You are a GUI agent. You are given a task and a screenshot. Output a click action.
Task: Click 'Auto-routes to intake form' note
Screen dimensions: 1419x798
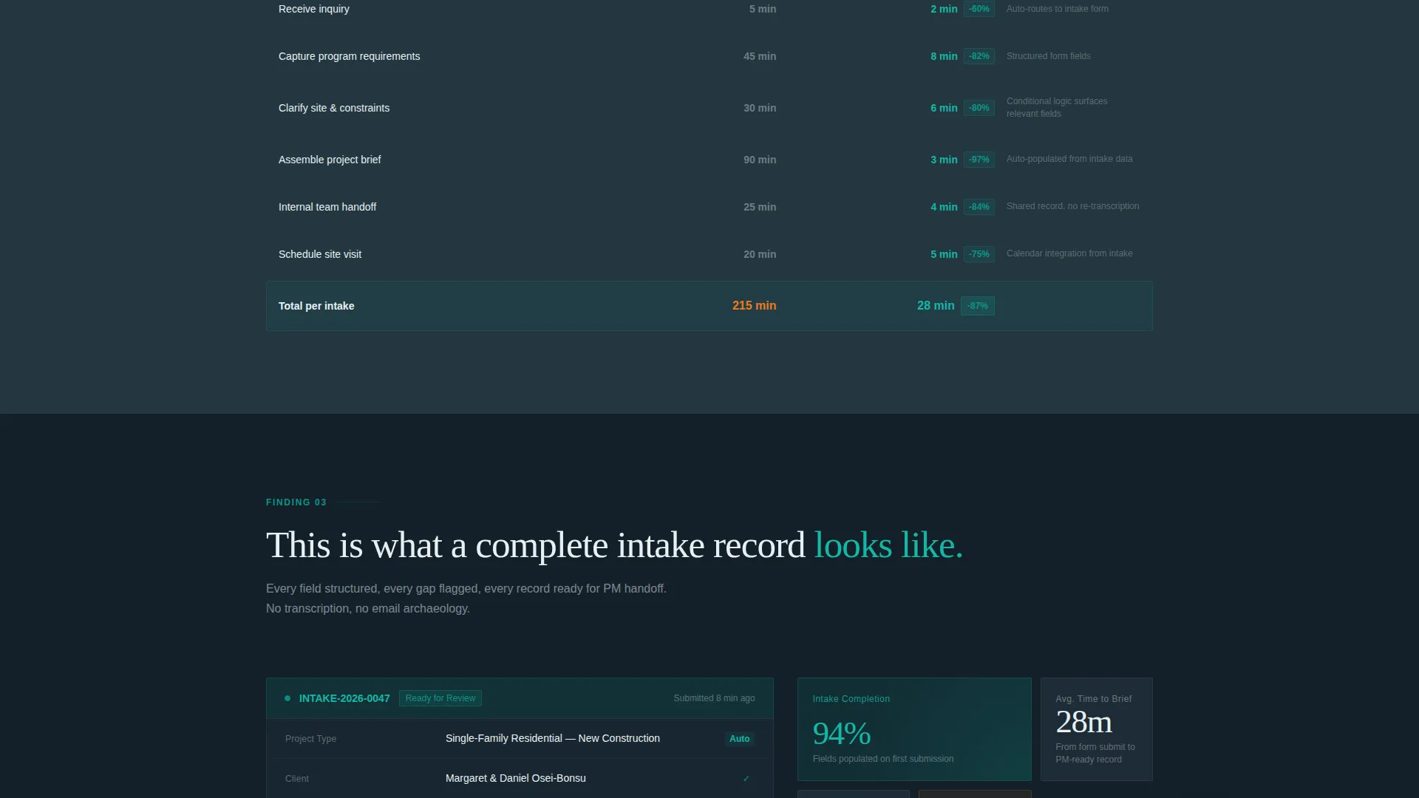tap(1057, 9)
